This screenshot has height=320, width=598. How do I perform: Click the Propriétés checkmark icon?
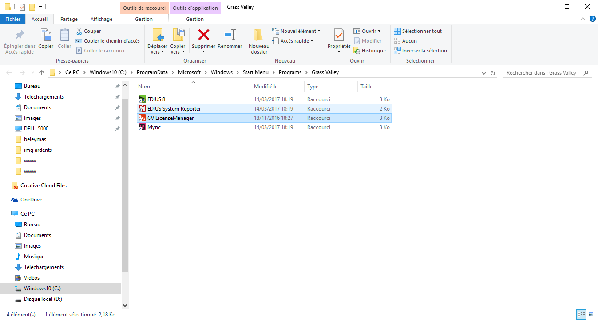(x=339, y=35)
